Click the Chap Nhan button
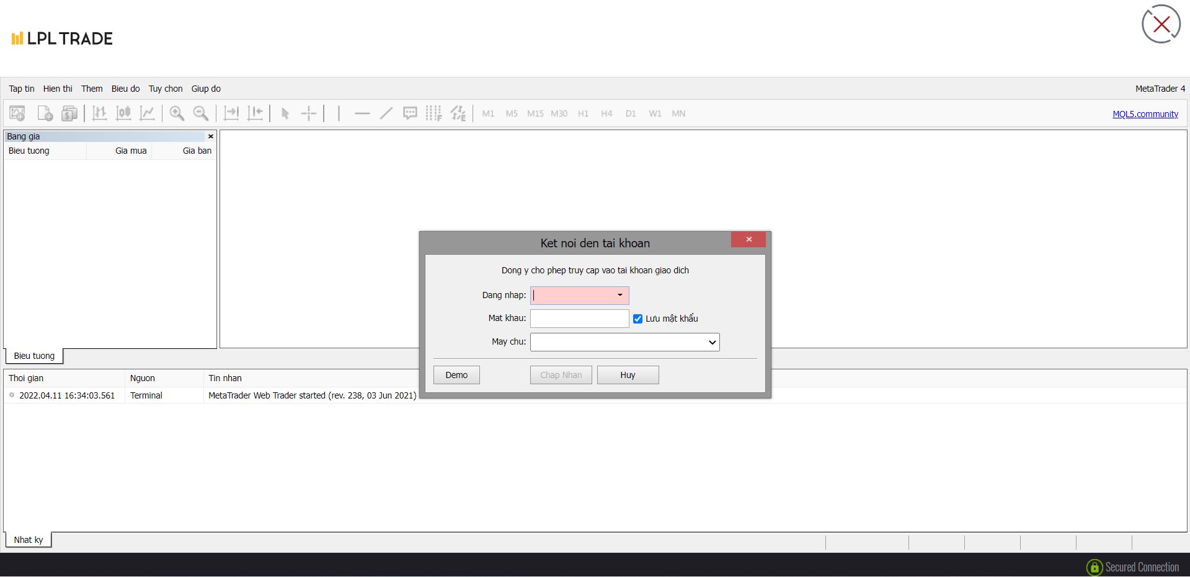 click(561, 375)
